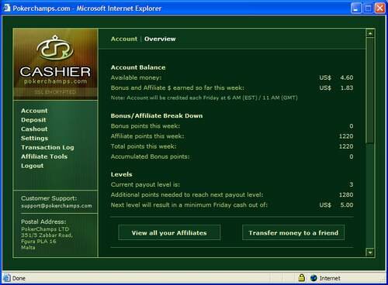Click the Friday credit note text
The width and height of the screenshot is (388, 285).
204,98
